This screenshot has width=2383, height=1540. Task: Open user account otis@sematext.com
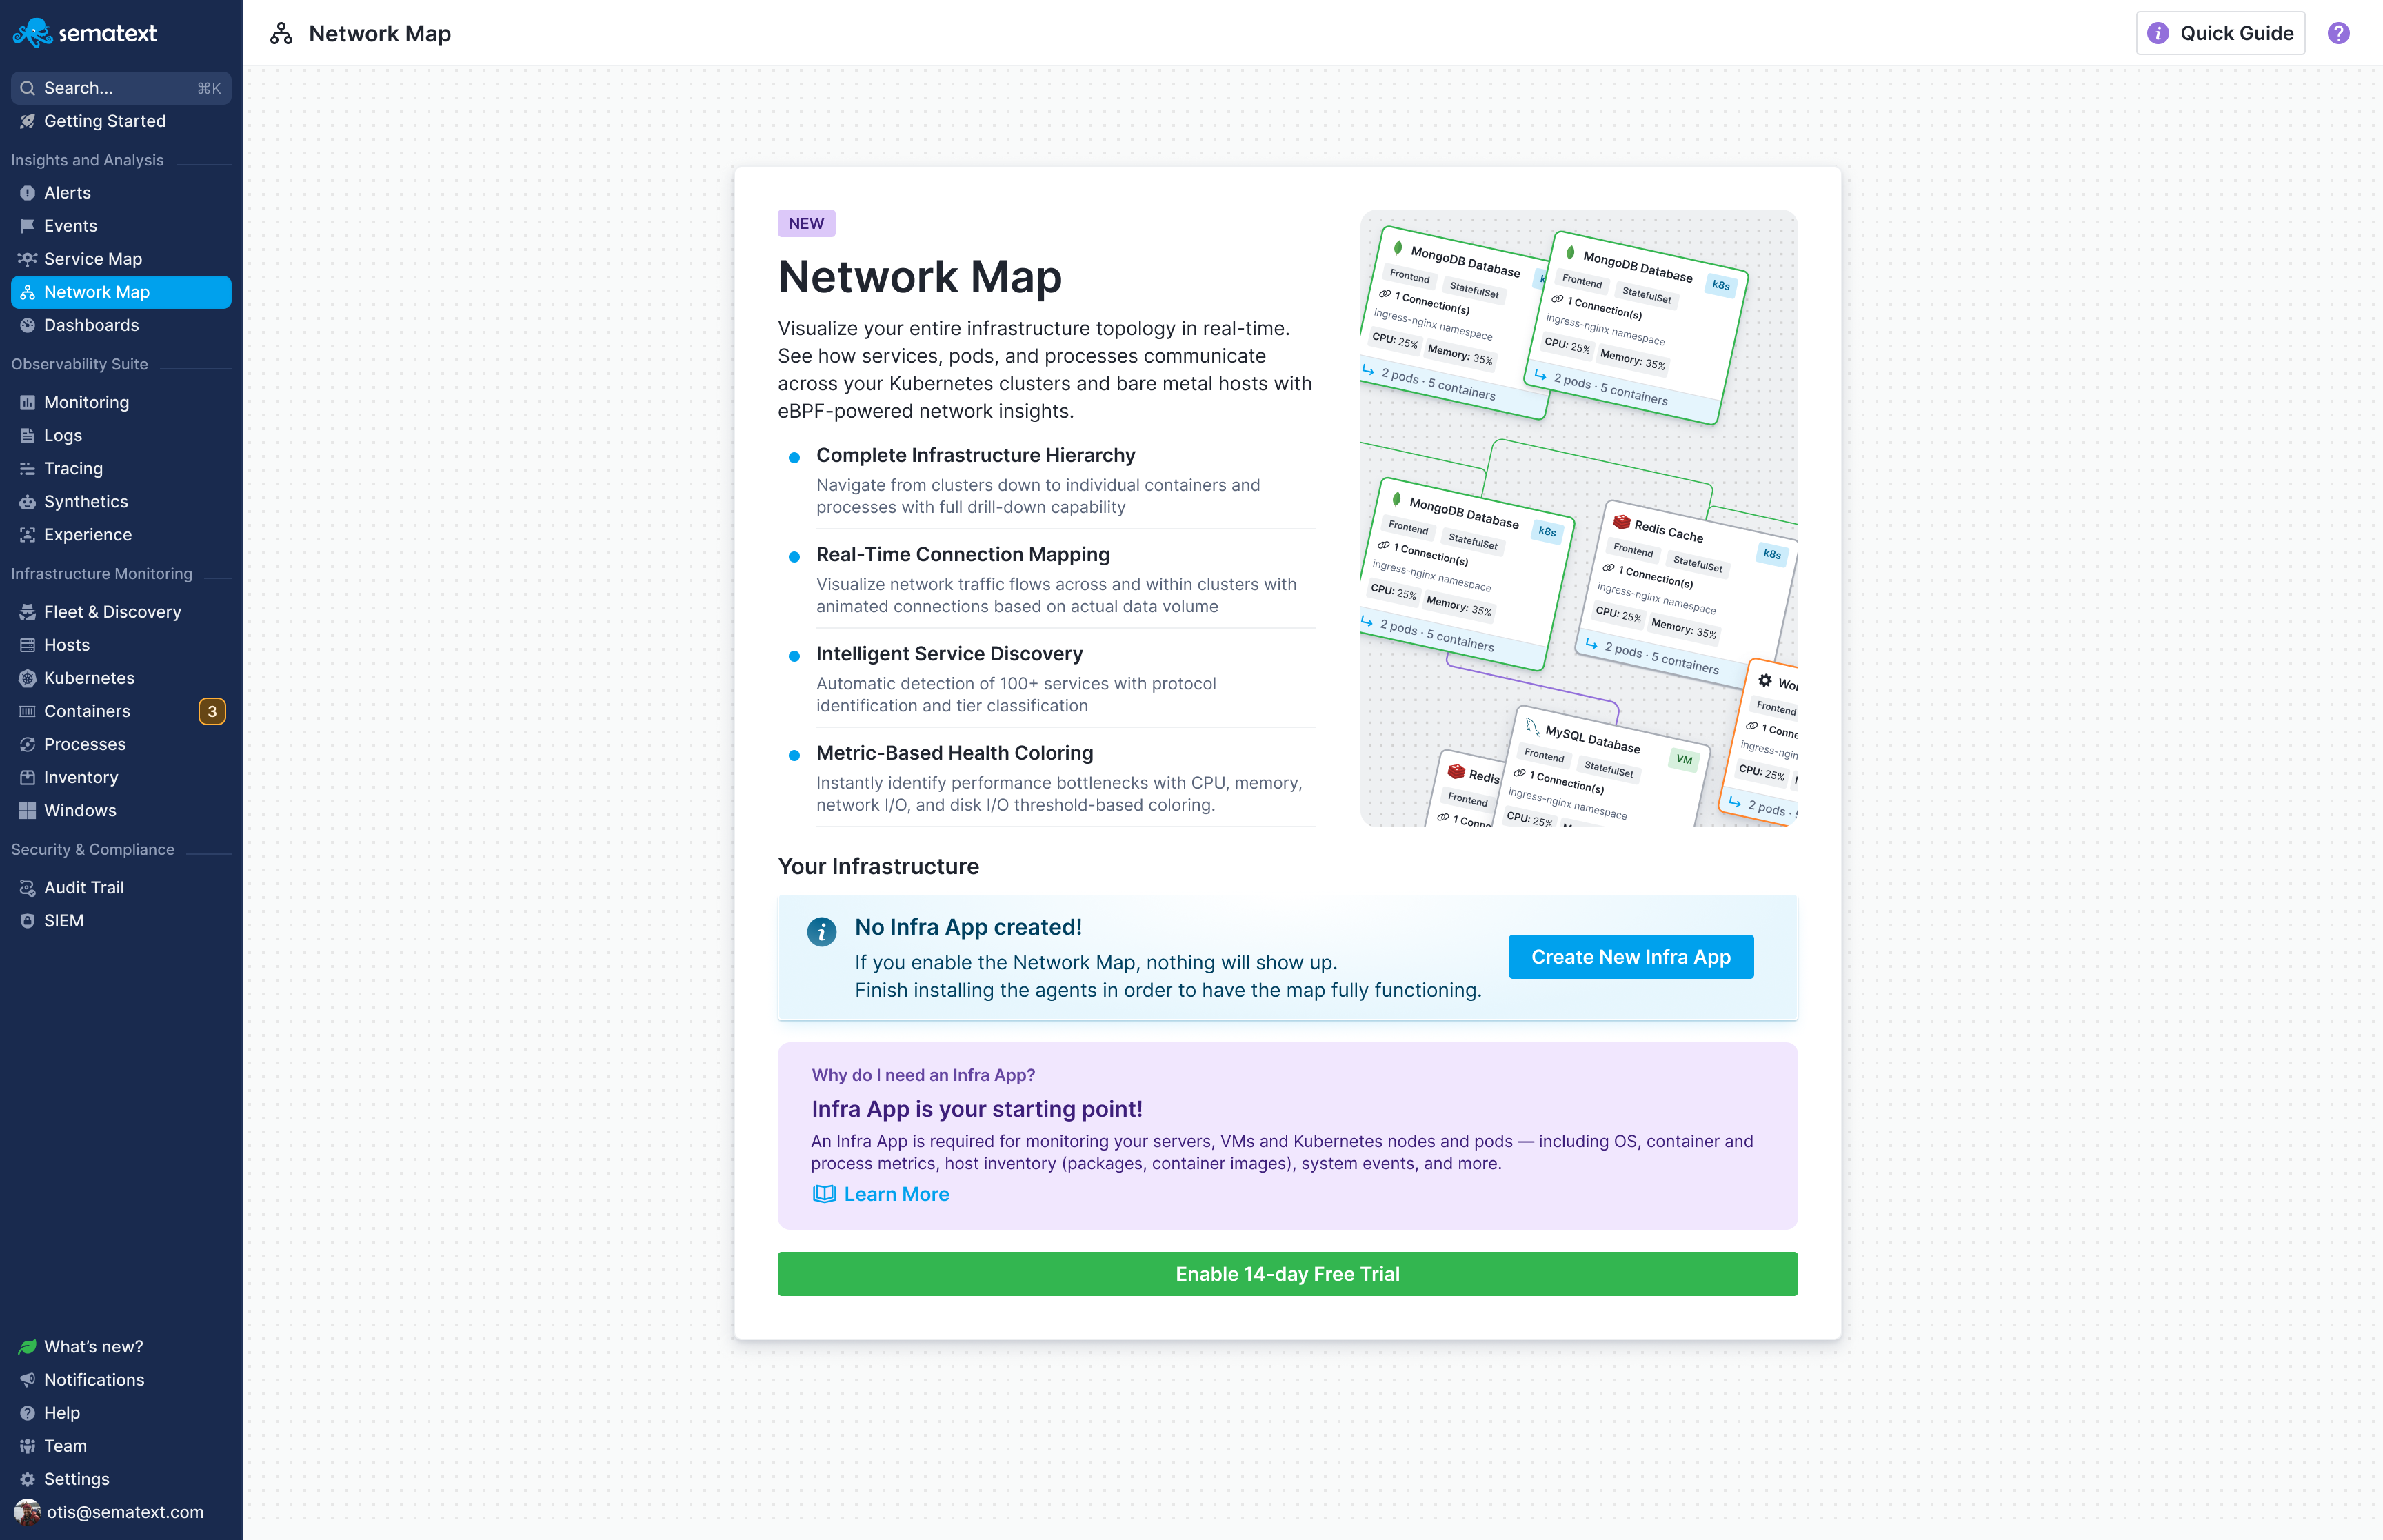tap(124, 1512)
